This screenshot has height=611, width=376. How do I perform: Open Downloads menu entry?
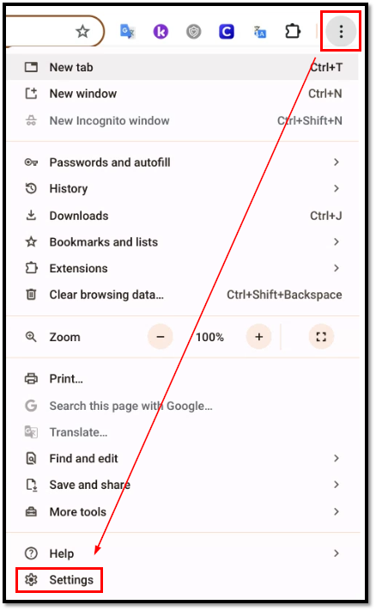point(182,216)
